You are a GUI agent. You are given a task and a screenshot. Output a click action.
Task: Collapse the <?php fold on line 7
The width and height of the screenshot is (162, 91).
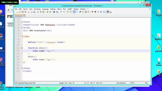click(x=22, y=36)
